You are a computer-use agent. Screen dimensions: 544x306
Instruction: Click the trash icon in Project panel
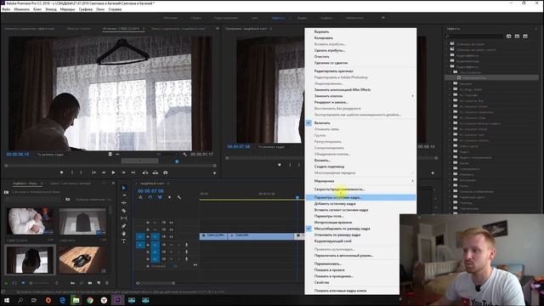(x=107, y=283)
